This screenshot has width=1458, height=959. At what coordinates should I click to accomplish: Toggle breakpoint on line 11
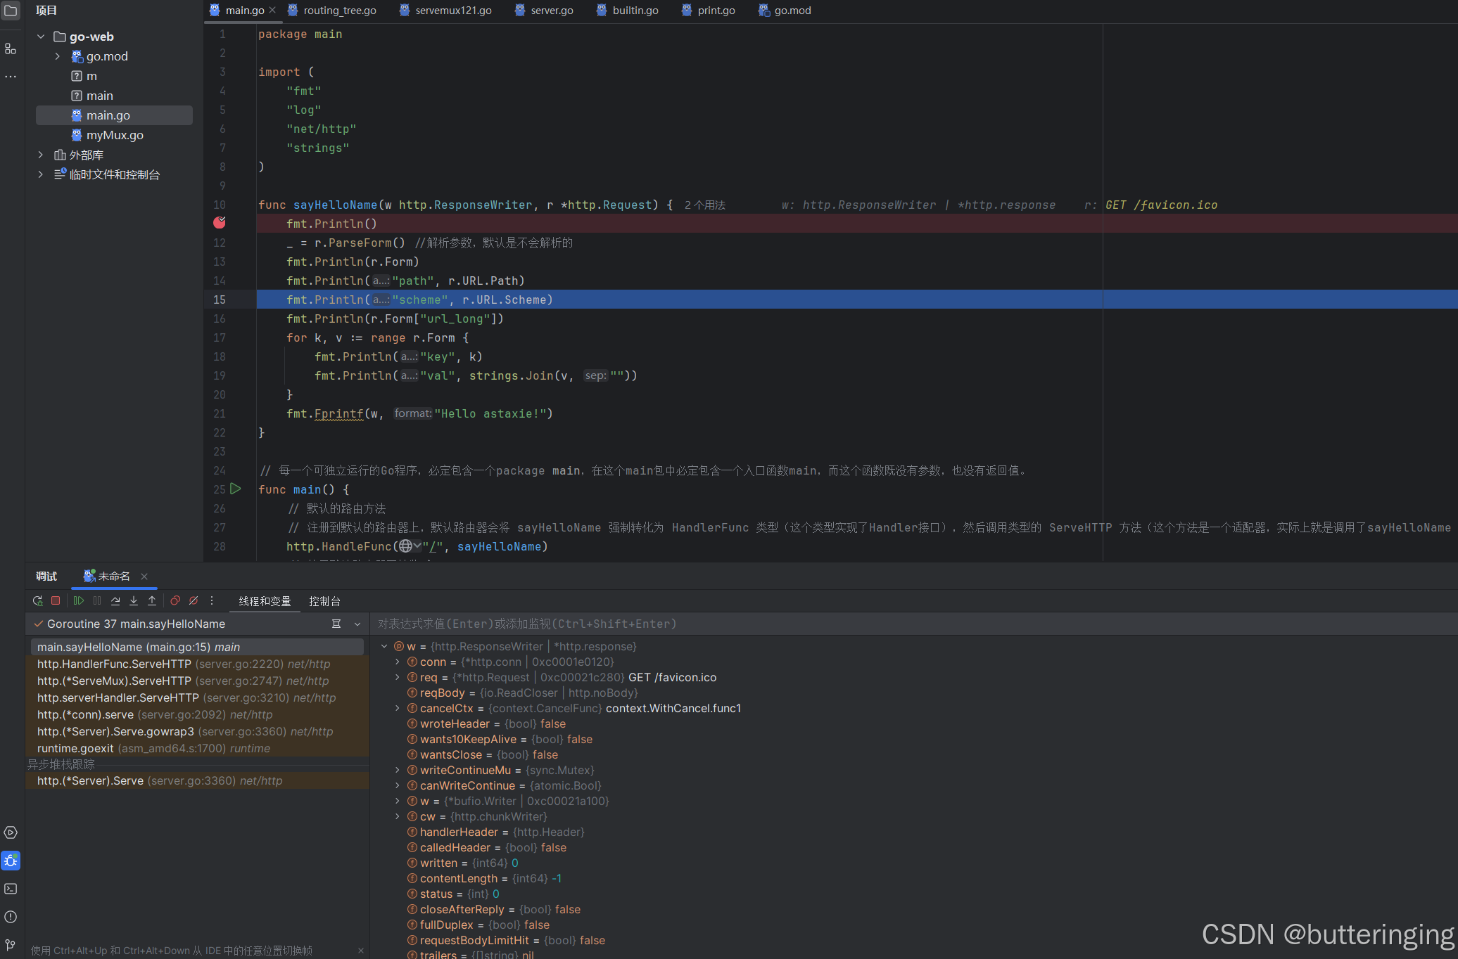[x=220, y=223]
